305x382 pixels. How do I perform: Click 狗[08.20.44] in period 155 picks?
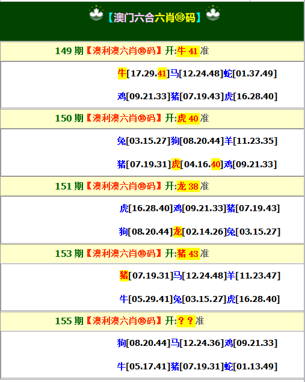tap(144, 343)
